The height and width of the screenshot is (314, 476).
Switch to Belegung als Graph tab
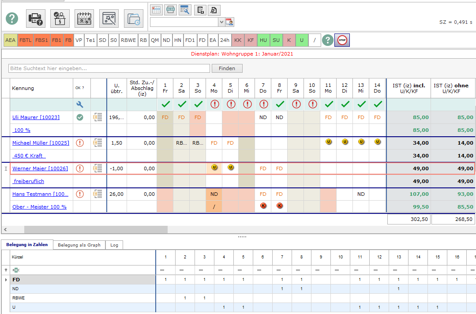coord(79,245)
